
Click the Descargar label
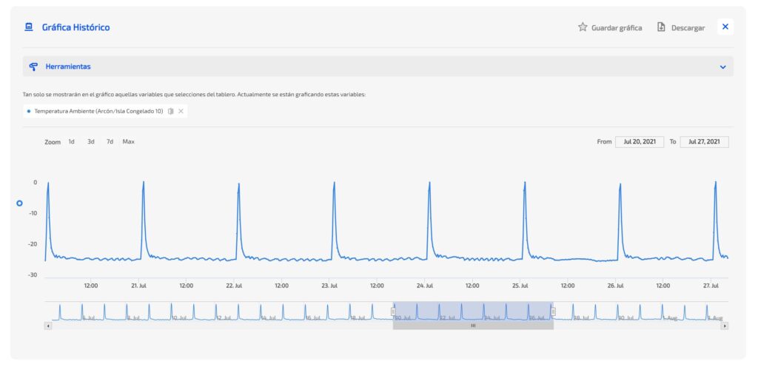click(x=688, y=28)
